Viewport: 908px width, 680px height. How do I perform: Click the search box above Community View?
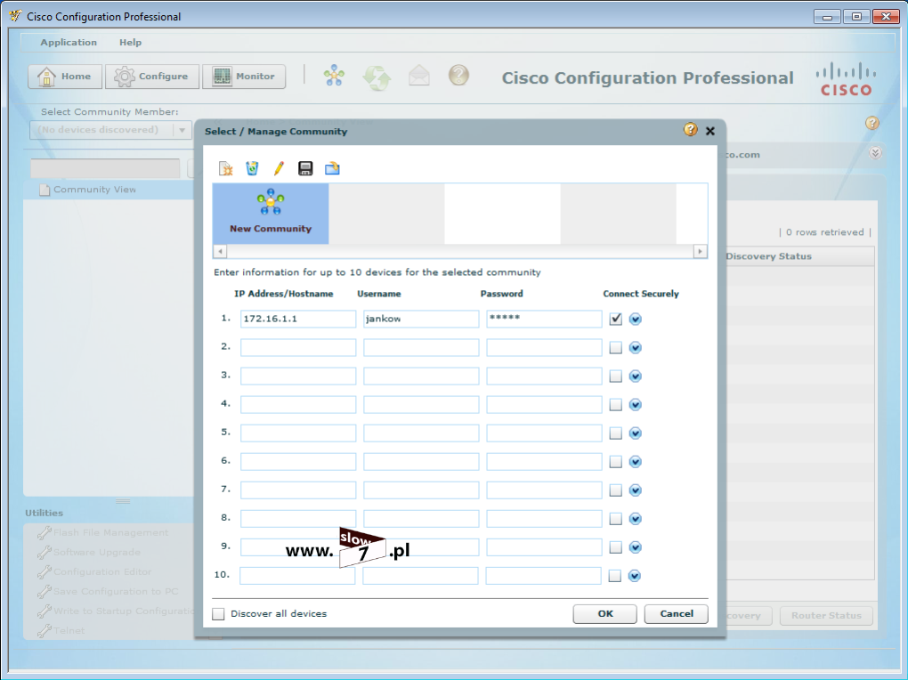[x=105, y=168]
